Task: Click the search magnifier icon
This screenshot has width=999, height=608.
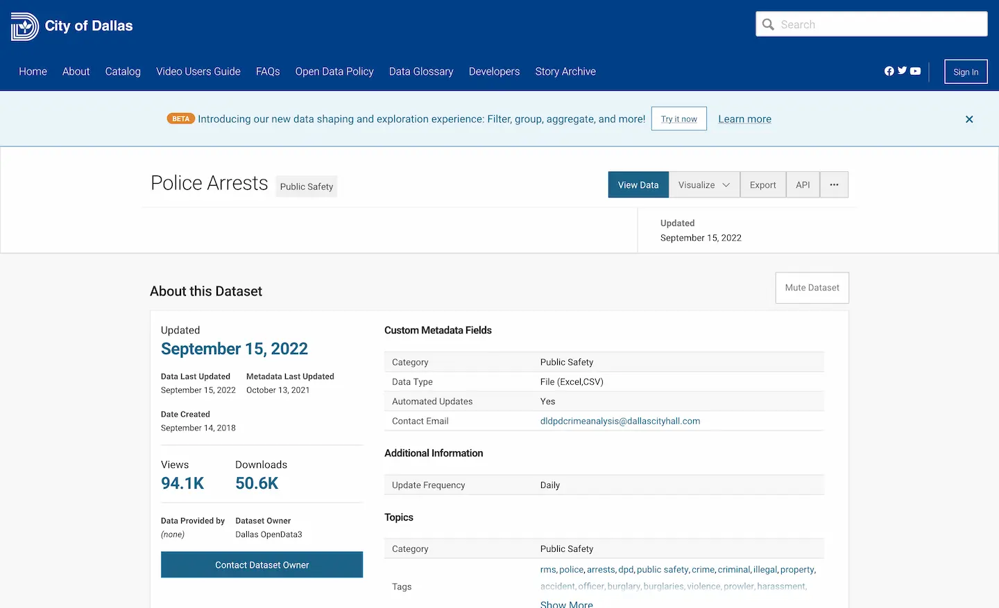Action: coord(768,24)
